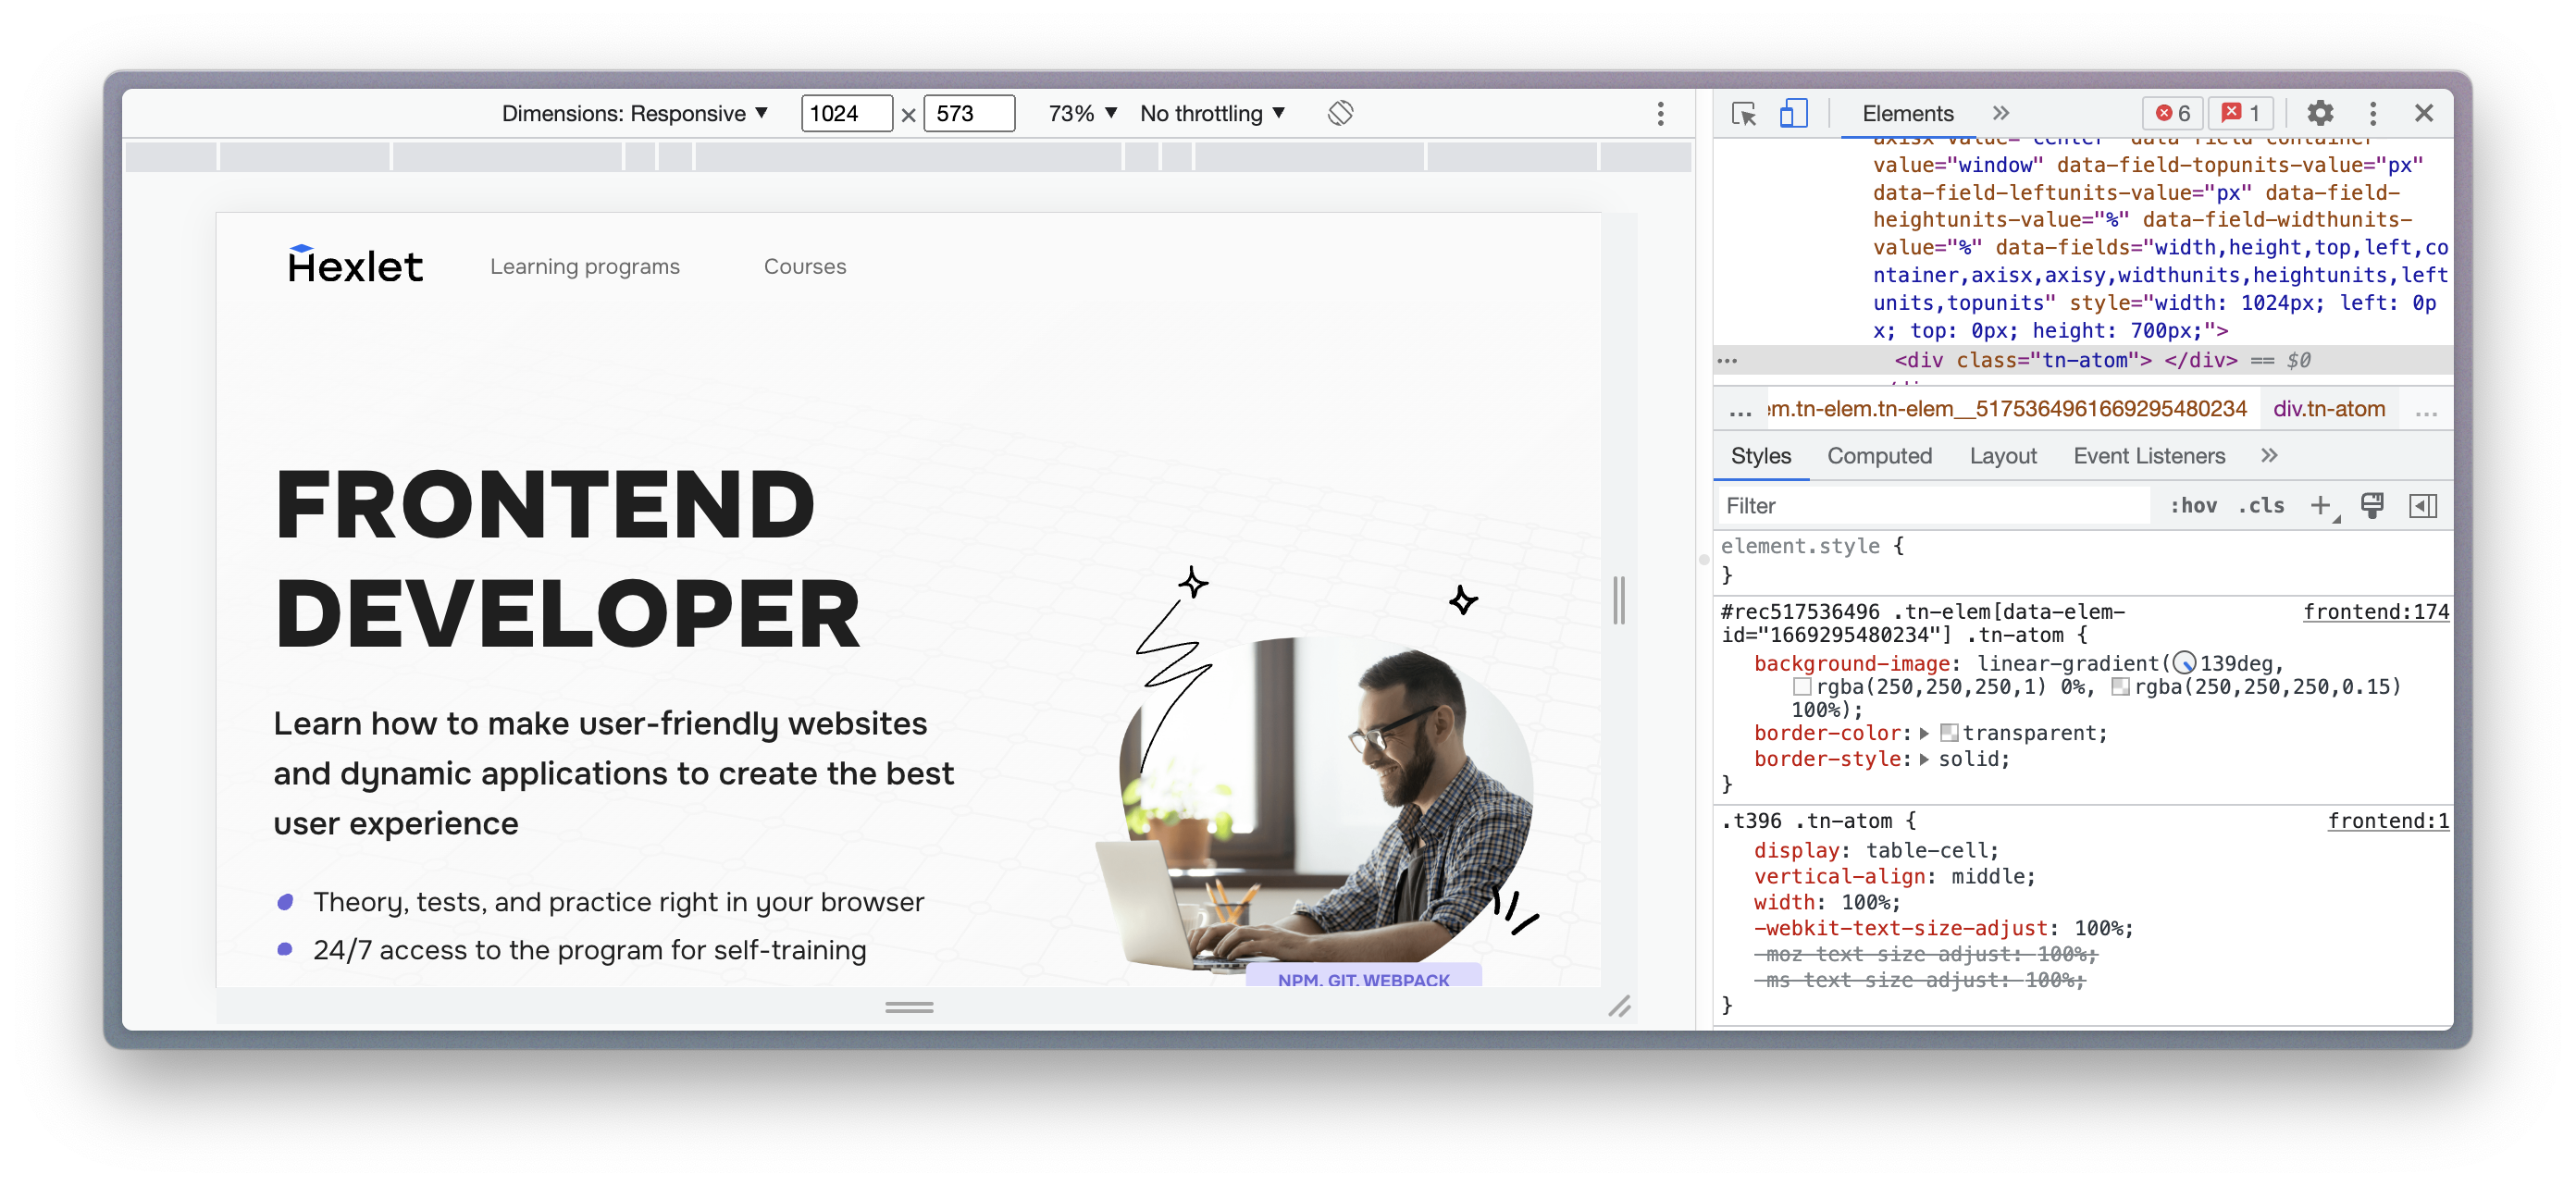
Task: Select the Styles tab
Action: [x=1760, y=456]
